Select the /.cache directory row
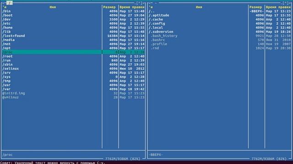The height and width of the screenshot is (164, 293). coord(220,19)
